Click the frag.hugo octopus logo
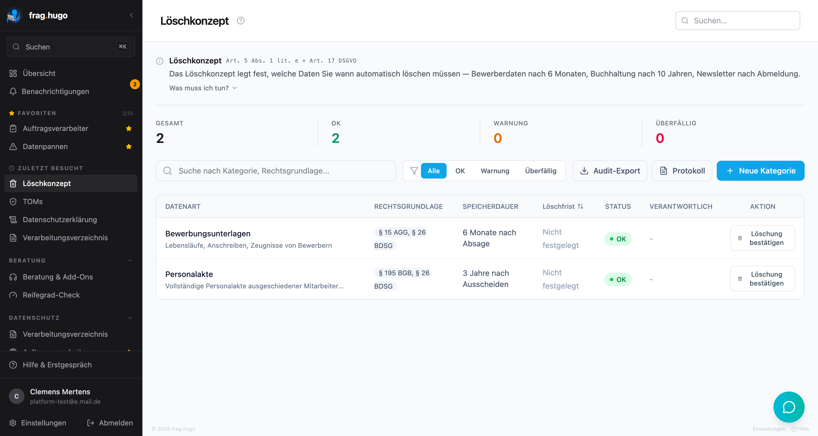 point(14,15)
